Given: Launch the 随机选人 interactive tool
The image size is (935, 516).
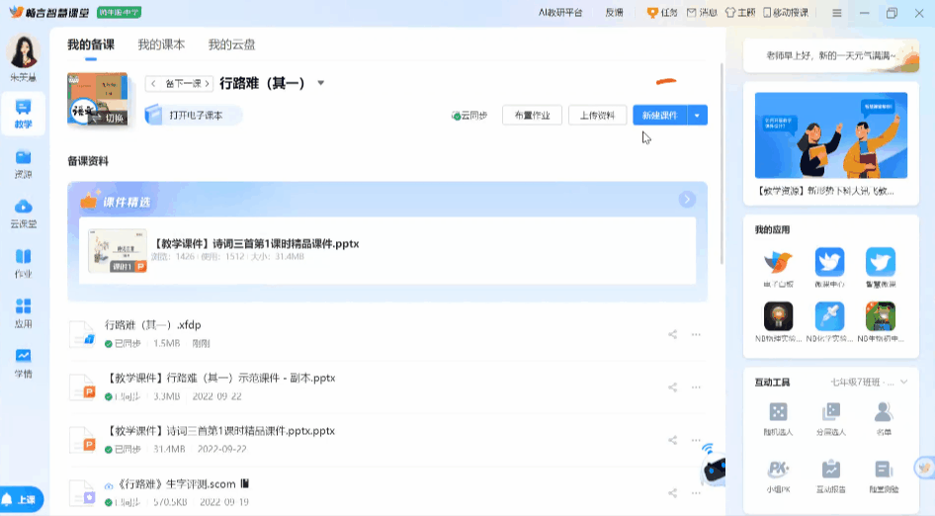Looking at the screenshot, I should [x=779, y=417].
